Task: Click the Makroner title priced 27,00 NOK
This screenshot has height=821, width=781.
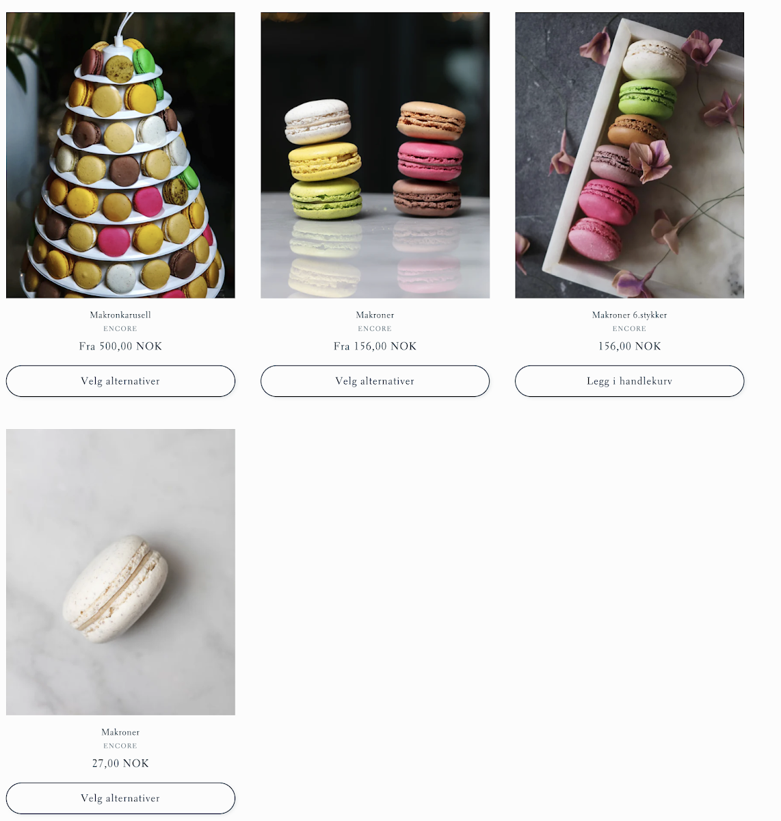Action: (x=120, y=732)
